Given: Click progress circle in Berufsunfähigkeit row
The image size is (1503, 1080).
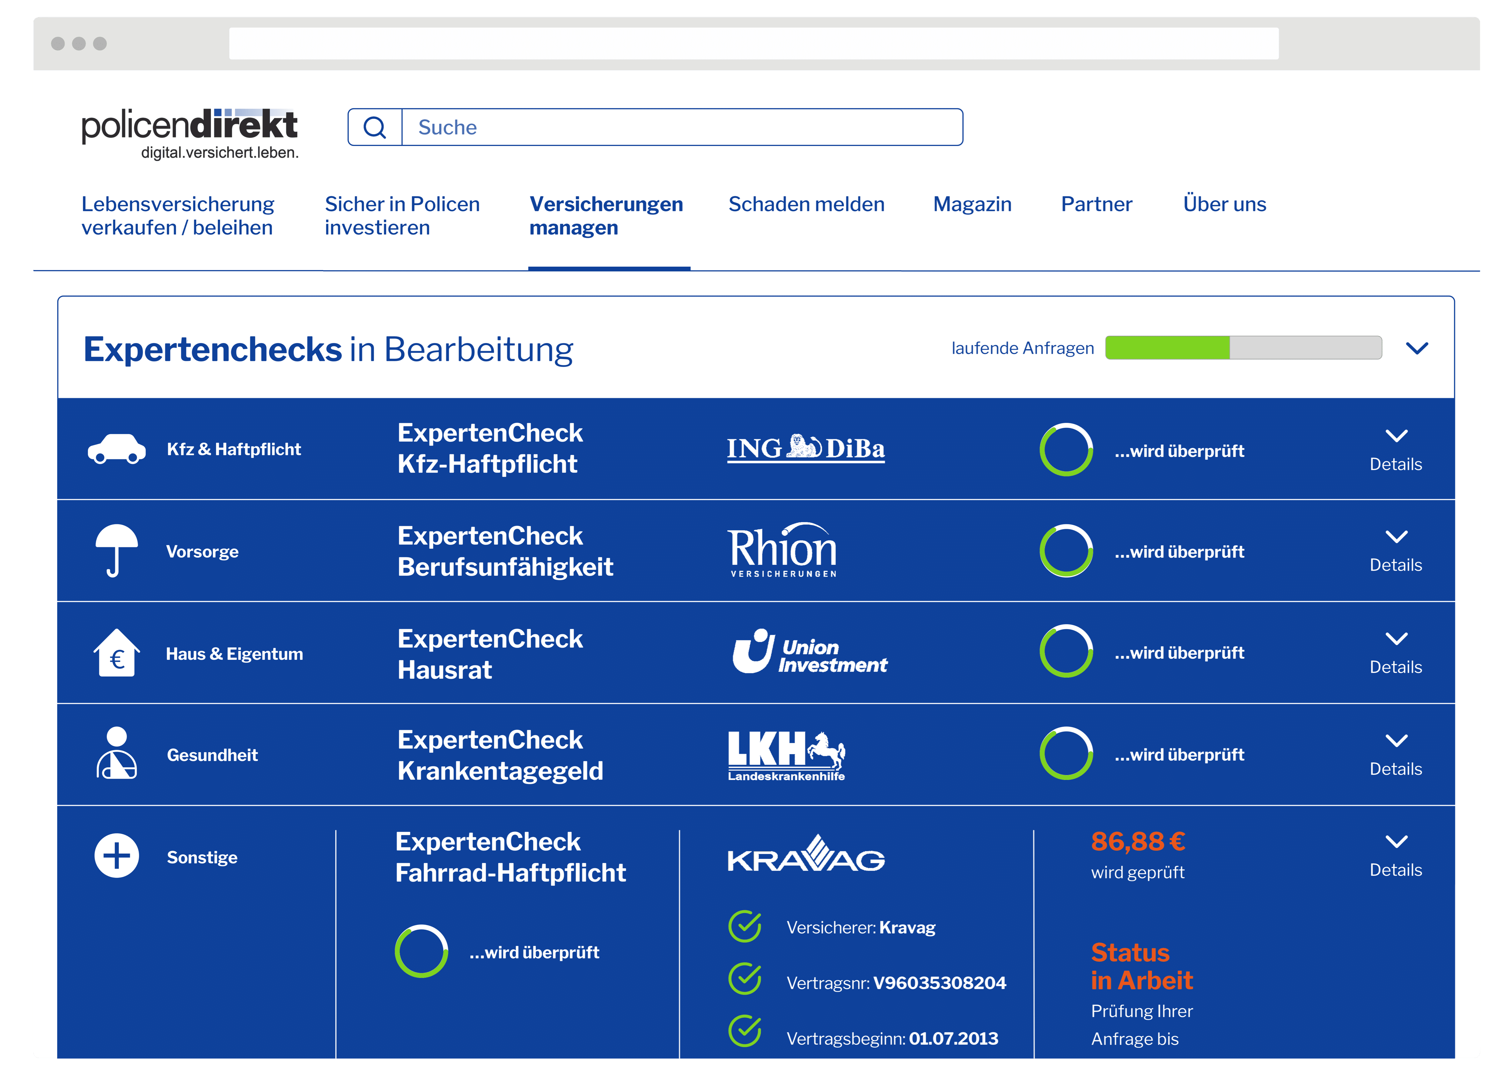Looking at the screenshot, I should click(x=1066, y=551).
